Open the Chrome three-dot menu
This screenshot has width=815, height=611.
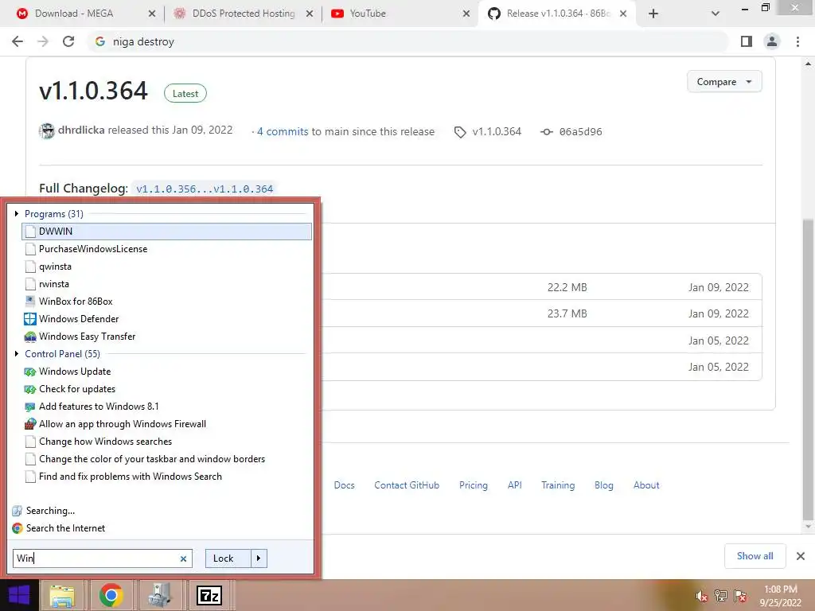(797, 41)
